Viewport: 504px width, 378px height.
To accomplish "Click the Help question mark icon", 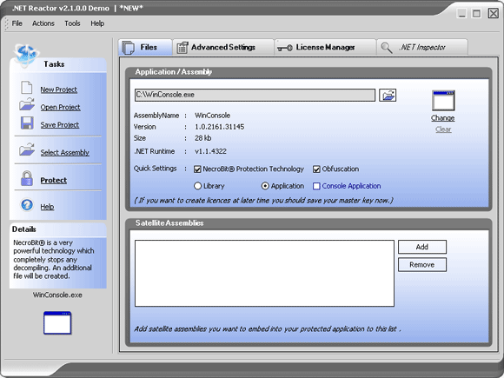I will click(27, 205).
